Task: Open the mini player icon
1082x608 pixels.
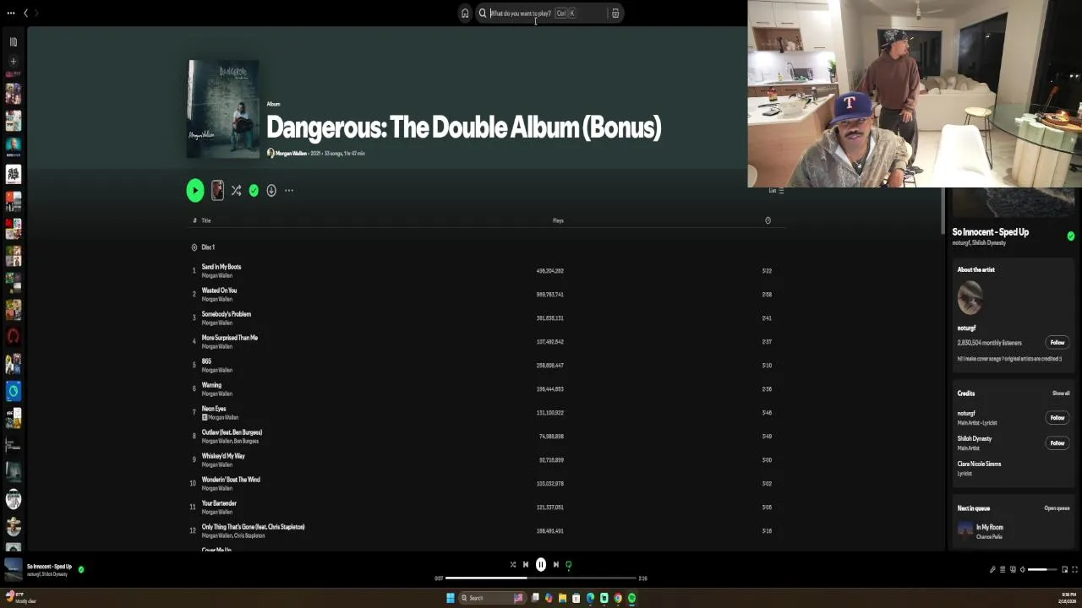Action: tap(1064, 570)
